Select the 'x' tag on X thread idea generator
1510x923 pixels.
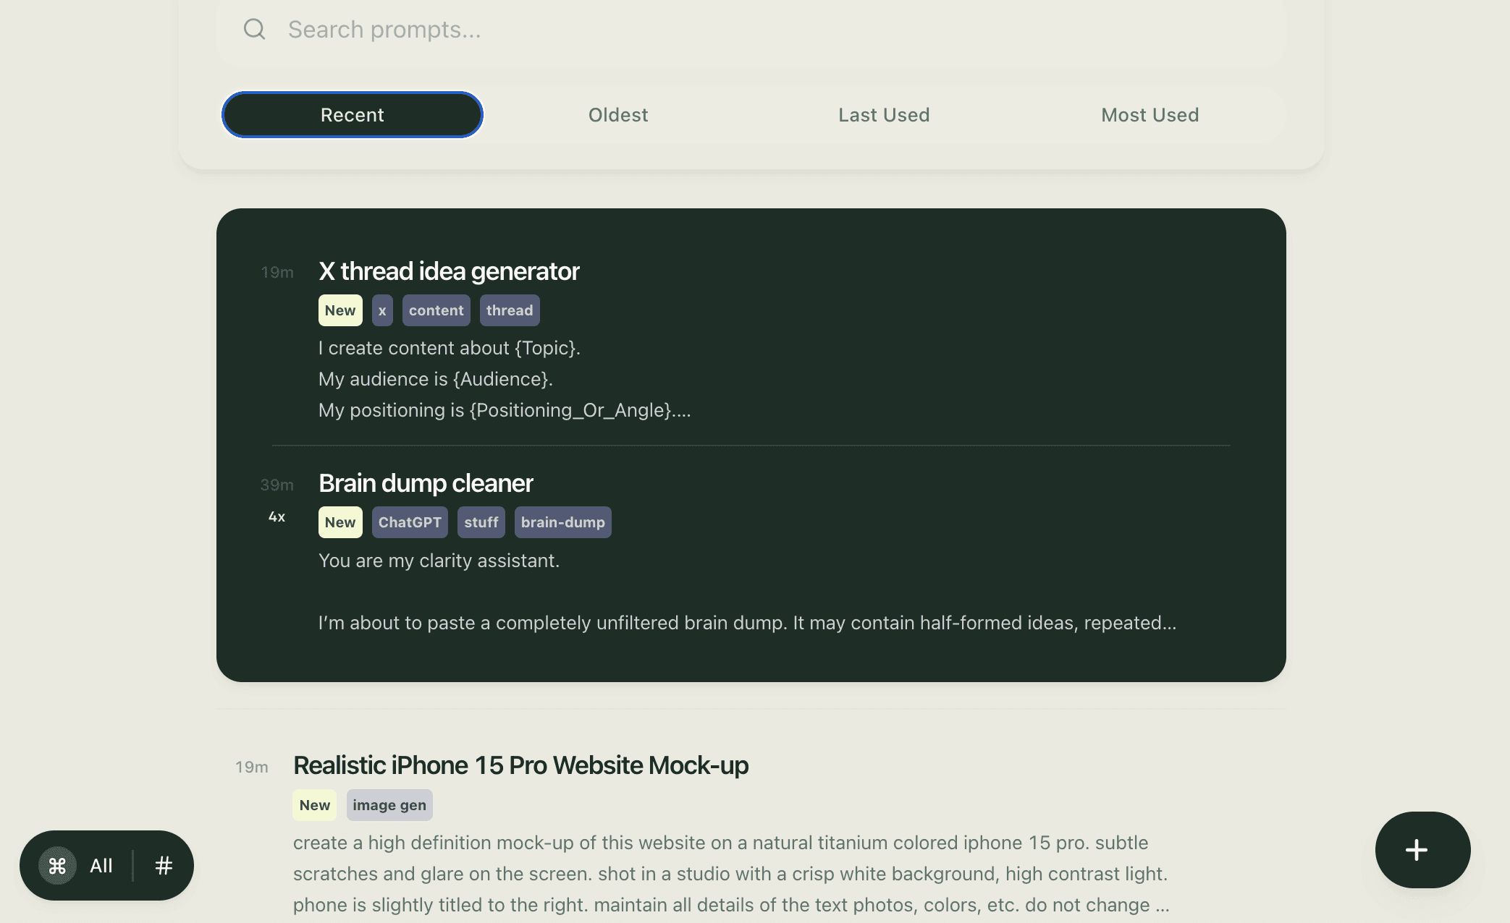click(x=382, y=310)
